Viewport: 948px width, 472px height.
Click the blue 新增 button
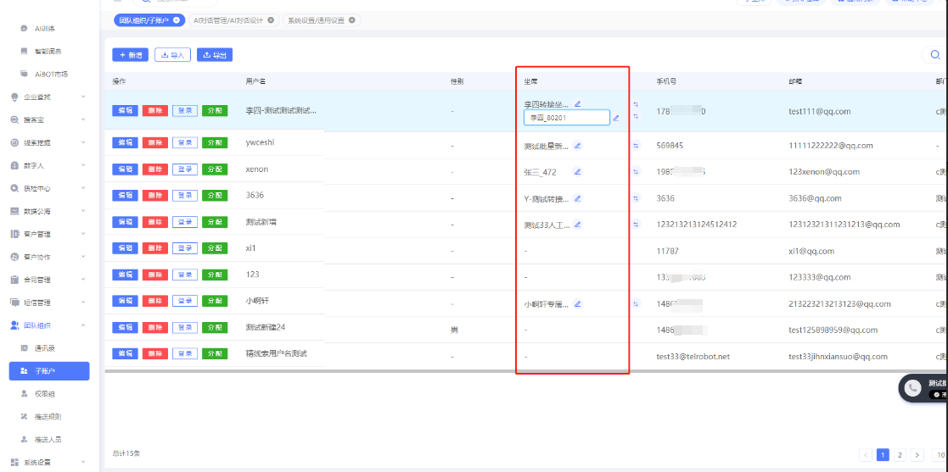click(130, 55)
